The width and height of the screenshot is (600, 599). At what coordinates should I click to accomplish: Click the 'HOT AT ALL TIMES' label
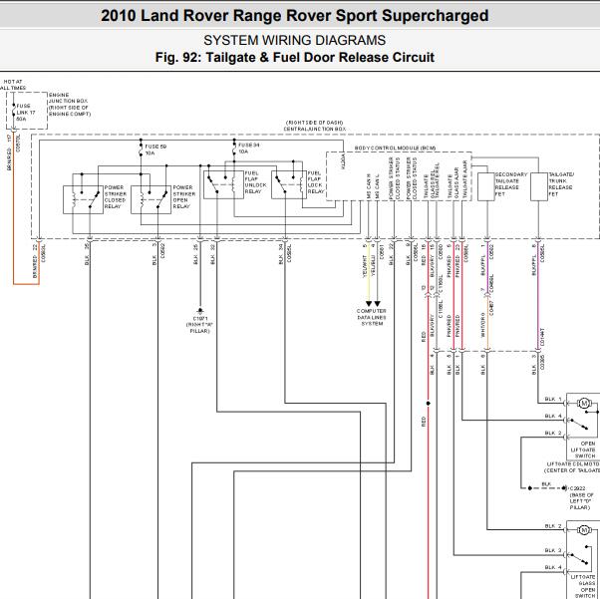[13, 85]
